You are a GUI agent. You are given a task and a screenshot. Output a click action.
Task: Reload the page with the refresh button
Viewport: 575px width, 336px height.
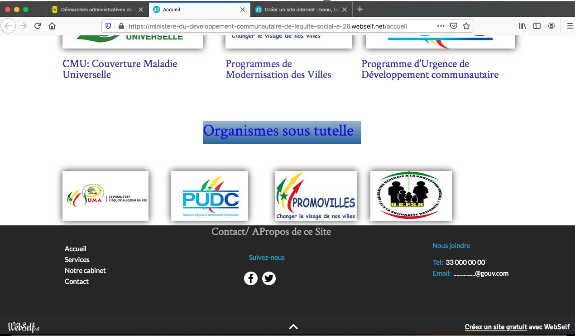point(38,26)
